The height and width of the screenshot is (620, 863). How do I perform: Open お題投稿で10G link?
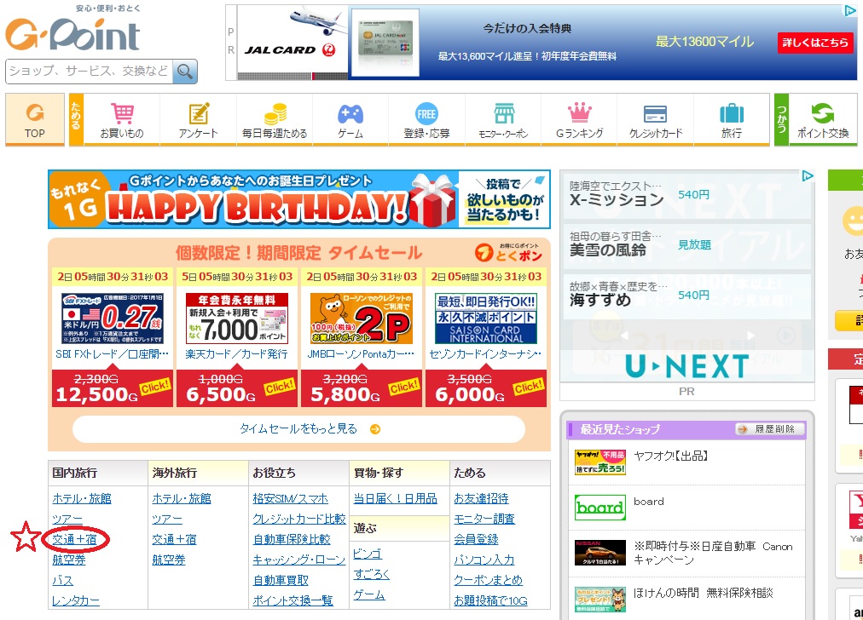pos(491,600)
